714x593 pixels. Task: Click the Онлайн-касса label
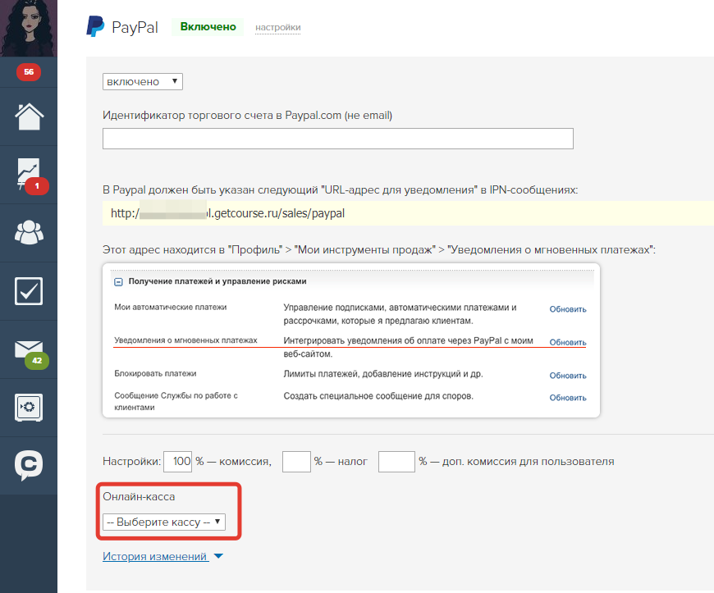coord(139,496)
